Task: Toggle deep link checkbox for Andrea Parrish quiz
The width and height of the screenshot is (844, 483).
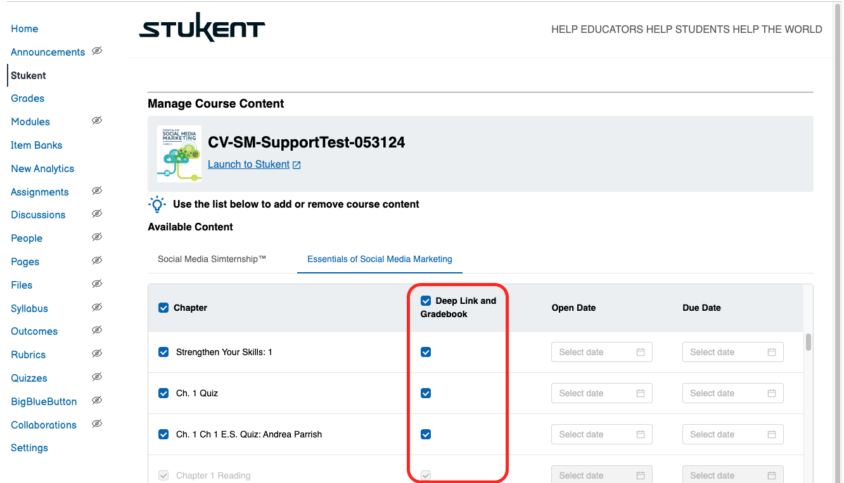Action: pyautogui.click(x=426, y=434)
